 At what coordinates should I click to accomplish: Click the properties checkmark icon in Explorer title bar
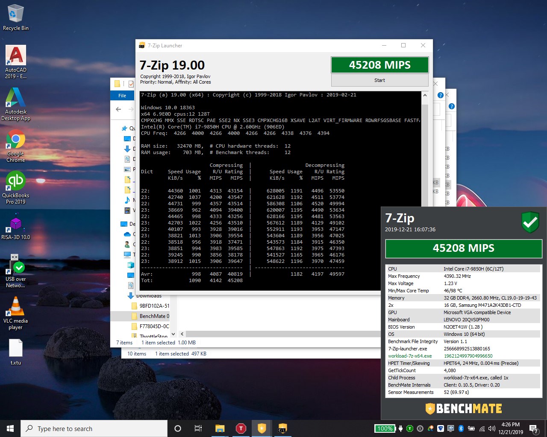coord(131,84)
